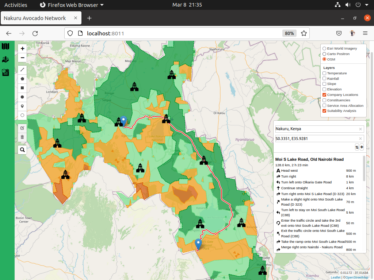Enable the Temperature layer
The image size is (374, 280).
[324, 73]
